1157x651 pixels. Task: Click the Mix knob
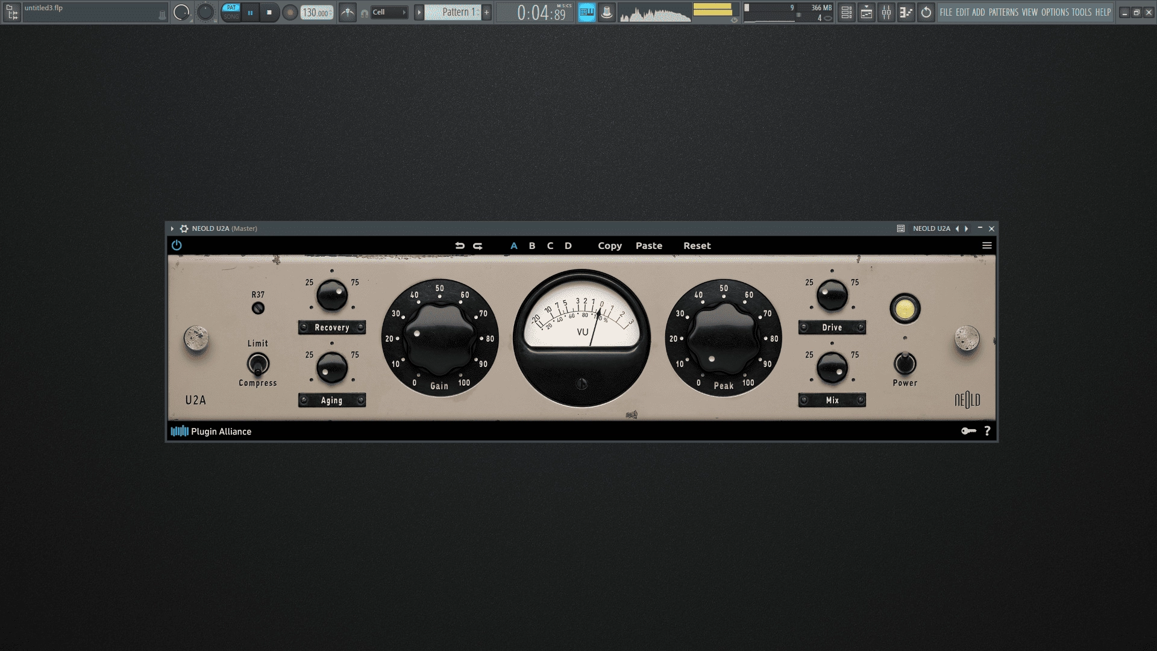coord(832,368)
